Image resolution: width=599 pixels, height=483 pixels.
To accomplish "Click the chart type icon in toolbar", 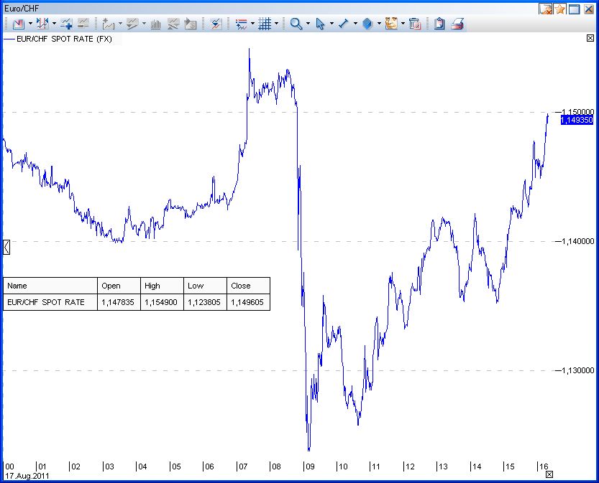I will click(x=18, y=24).
